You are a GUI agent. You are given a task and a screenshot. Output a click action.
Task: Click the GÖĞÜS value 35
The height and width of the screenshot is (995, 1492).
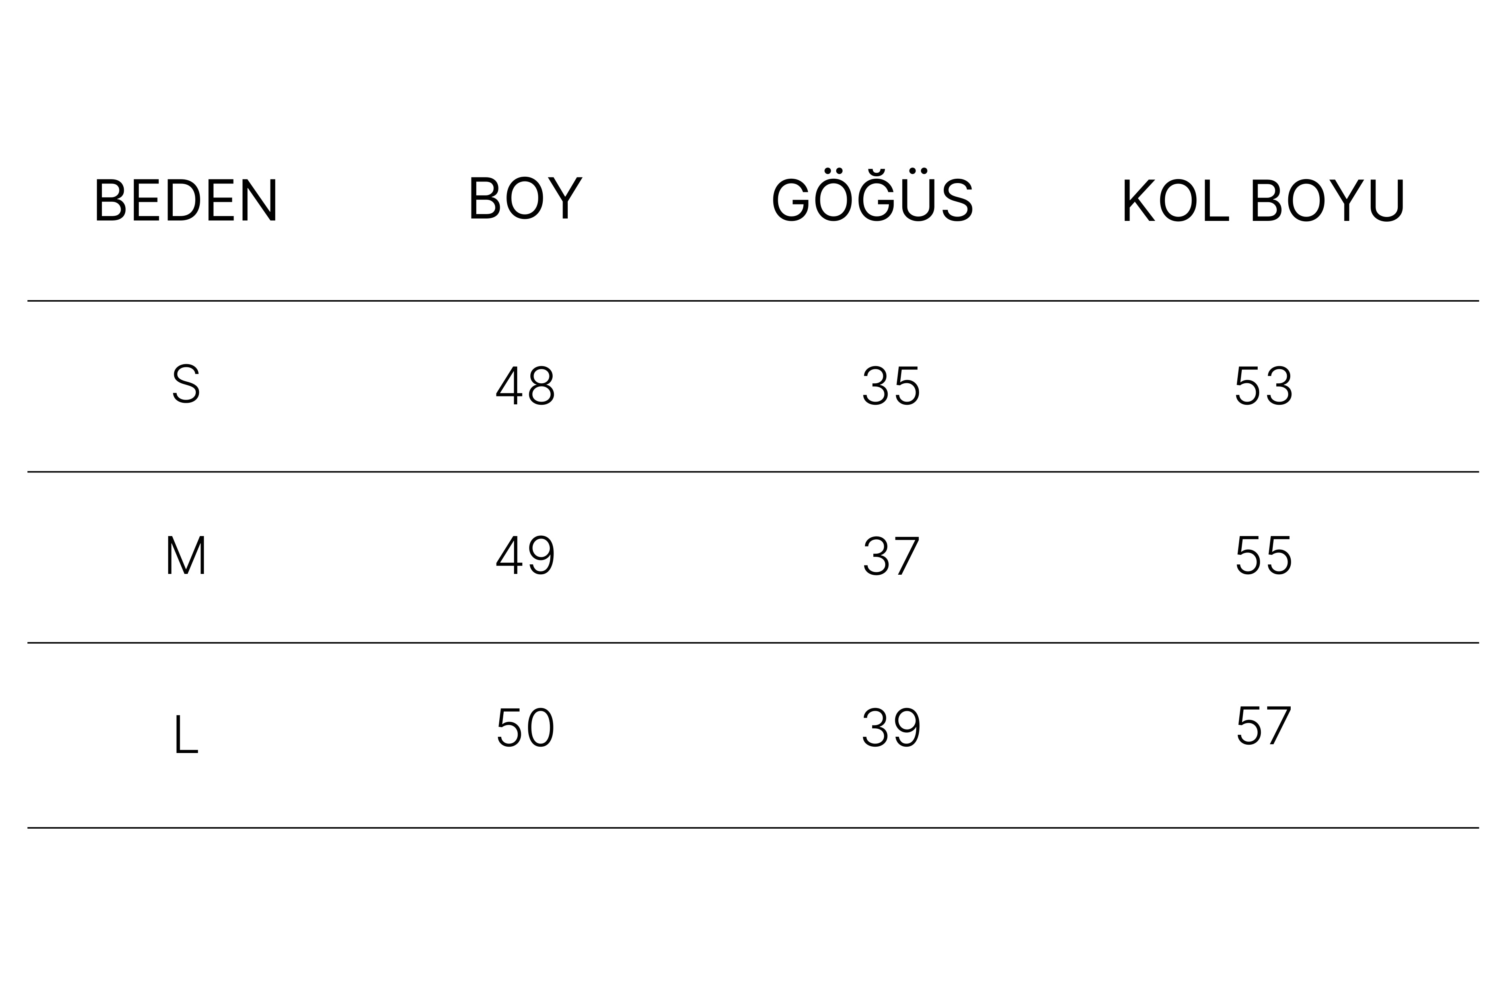point(891,385)
